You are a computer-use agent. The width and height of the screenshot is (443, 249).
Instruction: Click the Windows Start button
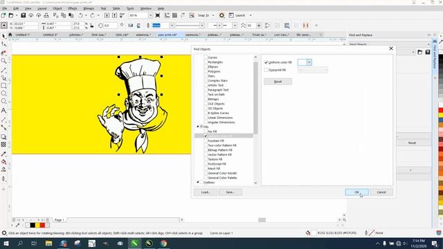coord(6,243)
